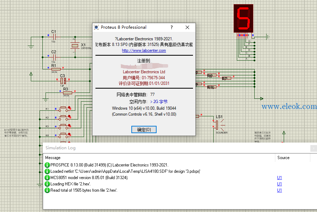Click push button K3 in the schematic
Image resolution: width=317 pixels, height=212 pixels.
[x=63, y=126]
